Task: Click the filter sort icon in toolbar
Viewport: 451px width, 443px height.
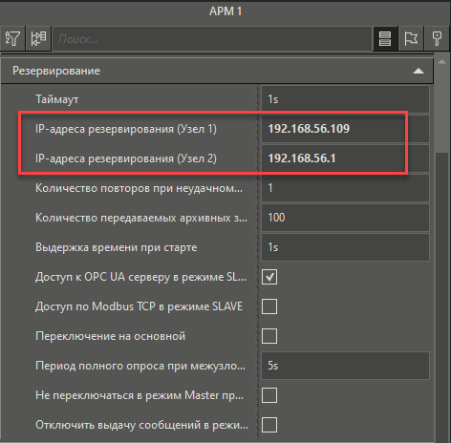Action: pos(12,38)
